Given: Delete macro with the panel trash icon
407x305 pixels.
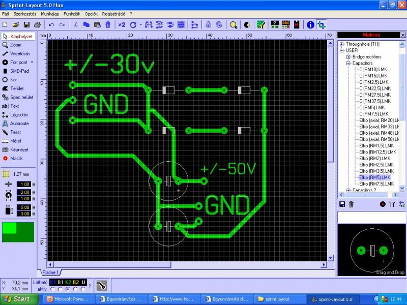Looking at the screenshot, I should click(351, 204).
